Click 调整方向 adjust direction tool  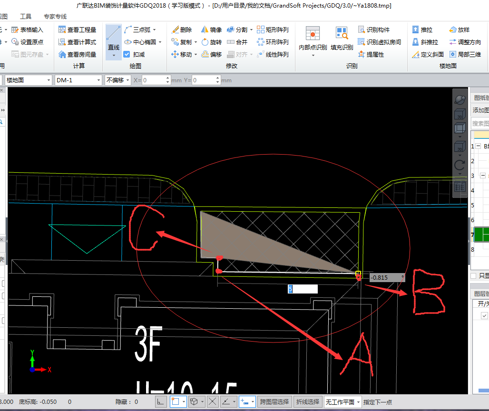coord(465,42)
